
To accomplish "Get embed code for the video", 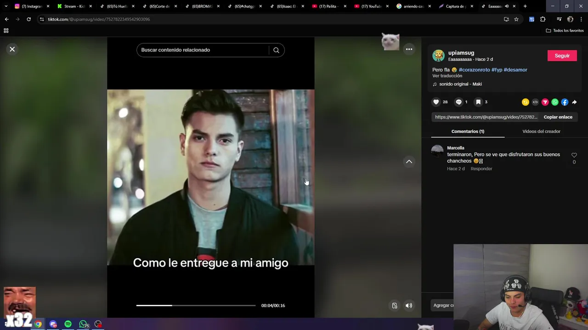I will click(535, 102).
